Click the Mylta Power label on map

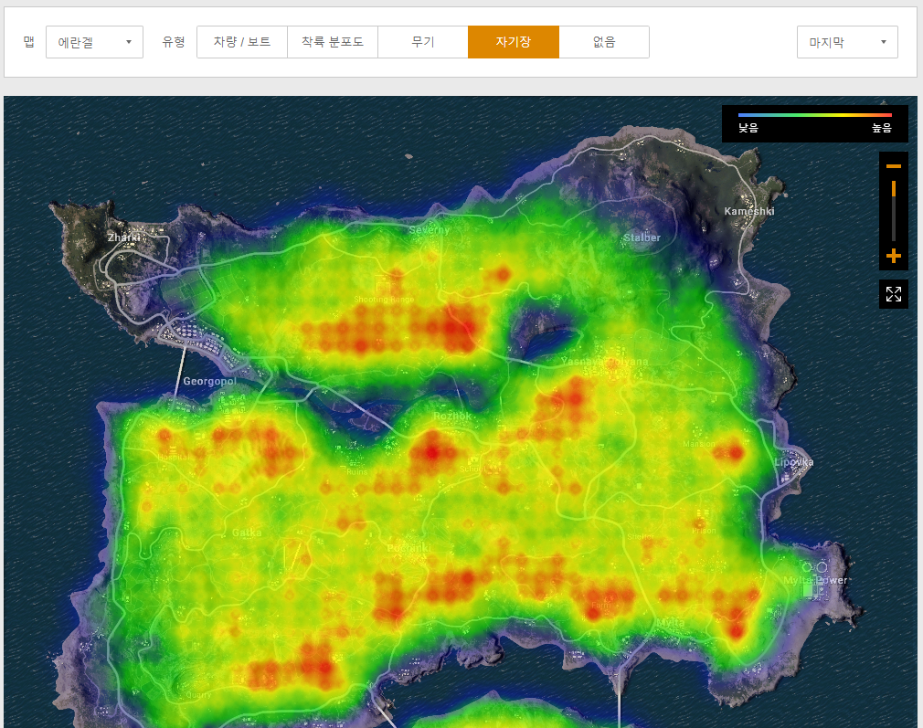click(x=815, y=580)
